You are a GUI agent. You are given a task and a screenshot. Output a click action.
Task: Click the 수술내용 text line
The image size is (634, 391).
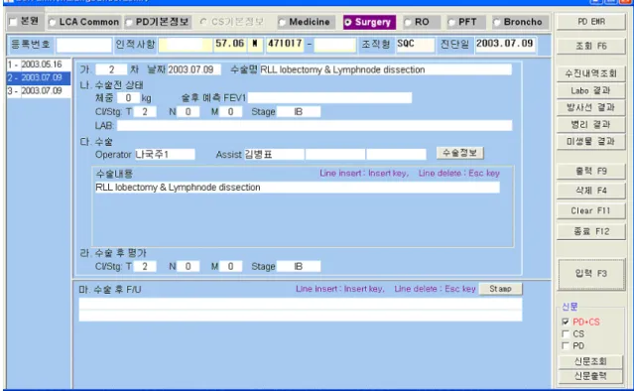tap(298, 188)
